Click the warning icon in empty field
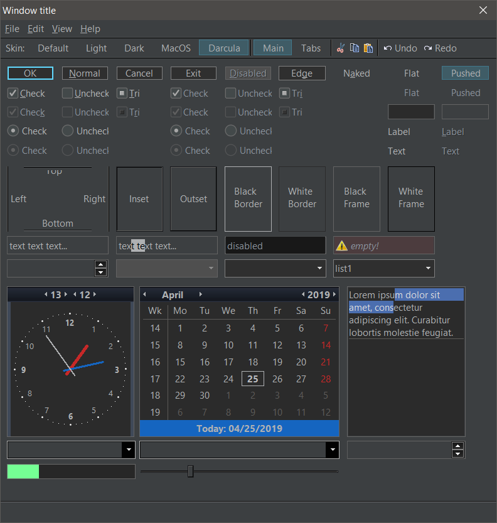The width and height of the screenshot is (497, 523). coord(342,245)
